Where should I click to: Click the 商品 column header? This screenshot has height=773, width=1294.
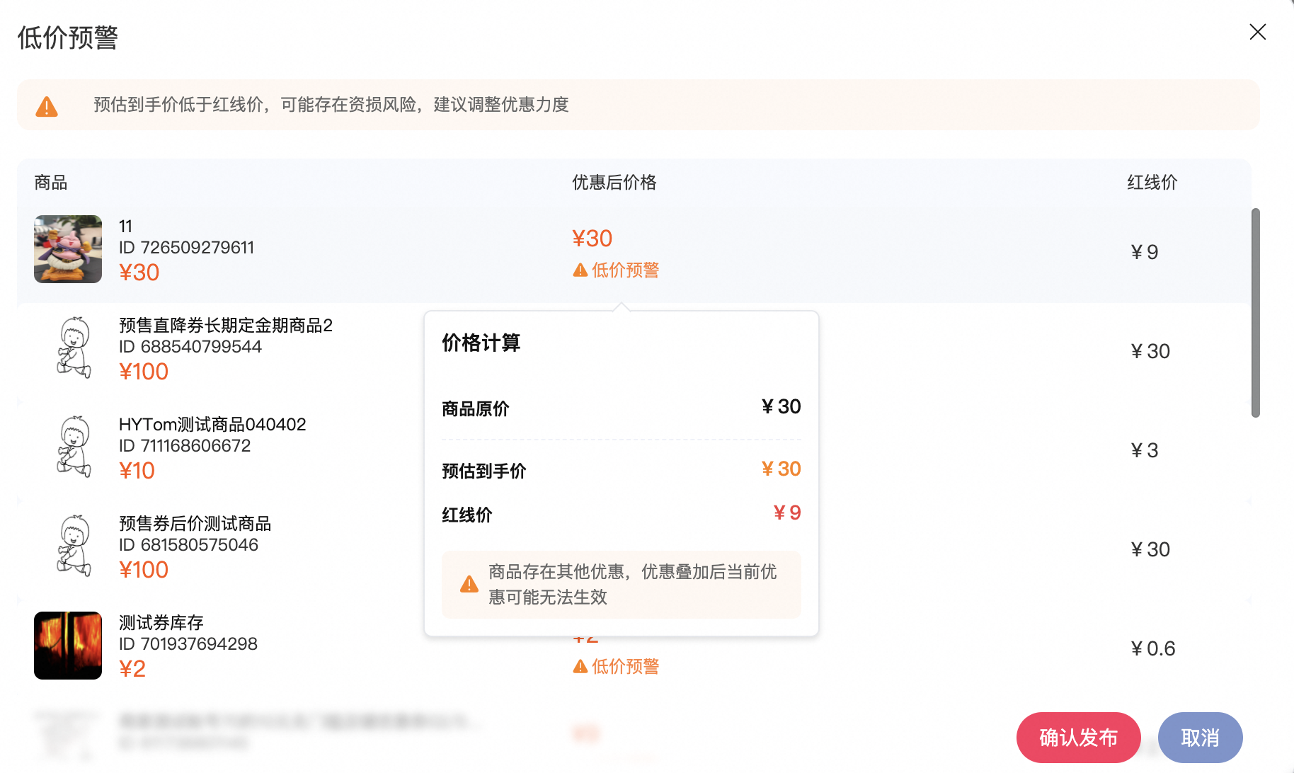[51, 183]
